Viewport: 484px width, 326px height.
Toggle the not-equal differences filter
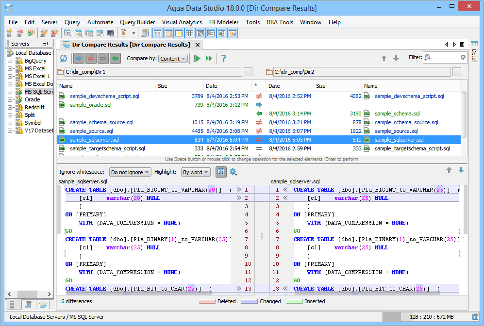point(90,58)
